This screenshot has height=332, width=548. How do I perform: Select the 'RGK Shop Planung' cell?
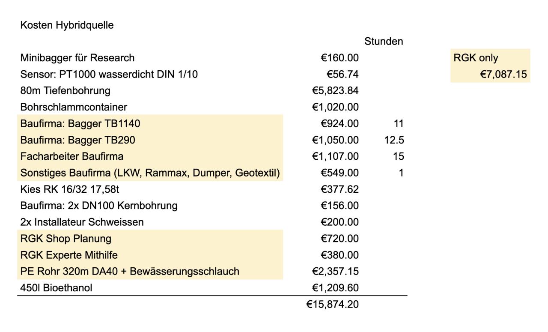(x=66, y=239)
